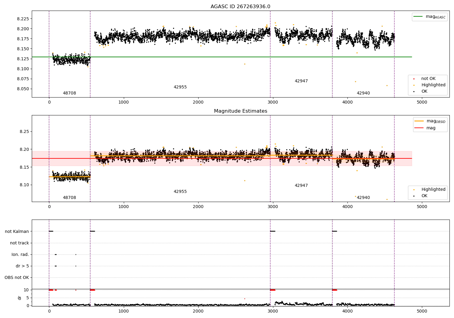The width and height of the screenshot is (454, 318).
Task: Click the 8.10 y-axis tick label
Action: pos(24,185)
